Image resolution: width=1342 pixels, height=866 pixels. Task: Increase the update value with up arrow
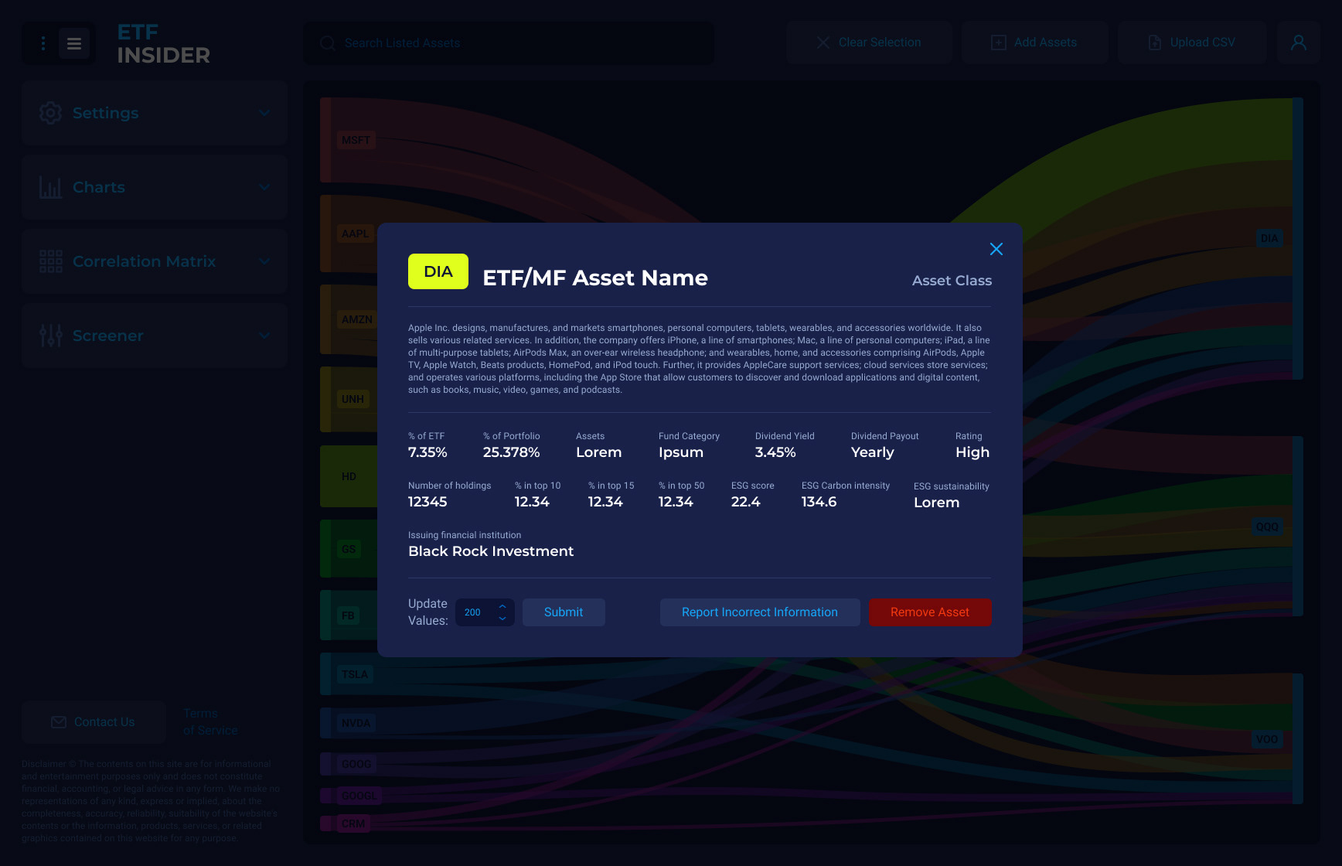pos(502,606)
